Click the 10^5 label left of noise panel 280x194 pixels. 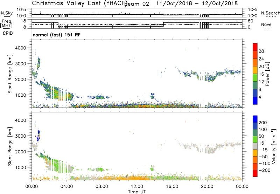click(x=21, y=10)
